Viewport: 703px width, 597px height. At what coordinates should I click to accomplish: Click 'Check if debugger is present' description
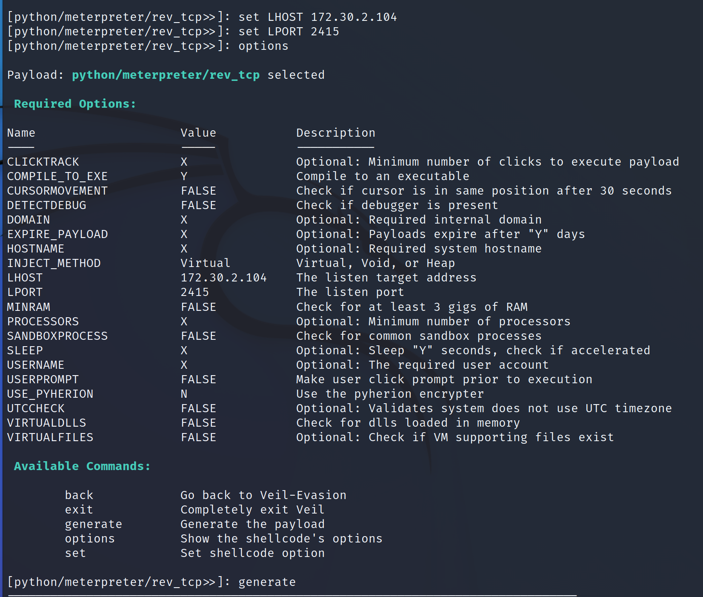(x=397, y=205)
